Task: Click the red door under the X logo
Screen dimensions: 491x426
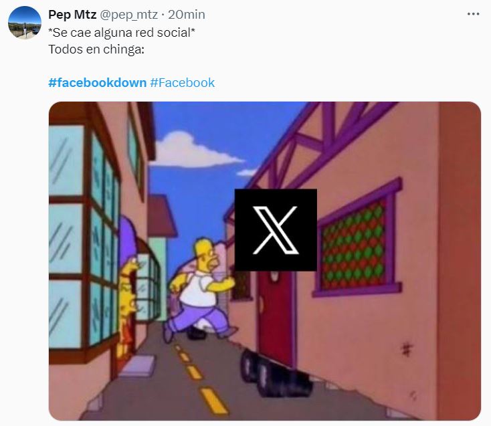Action: click(276, 318)
